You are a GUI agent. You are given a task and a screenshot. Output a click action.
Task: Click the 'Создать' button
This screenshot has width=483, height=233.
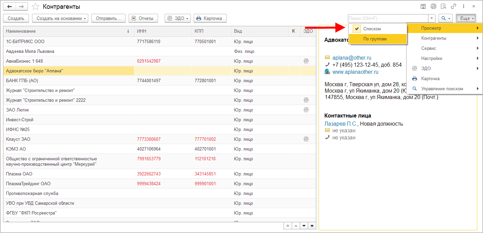[x=16, y=18]
